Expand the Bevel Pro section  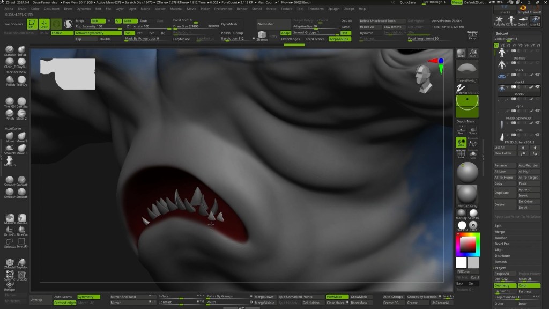[502, 244]
